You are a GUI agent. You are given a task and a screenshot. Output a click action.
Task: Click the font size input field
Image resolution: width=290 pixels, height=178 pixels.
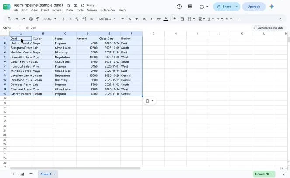click(129, 19)
